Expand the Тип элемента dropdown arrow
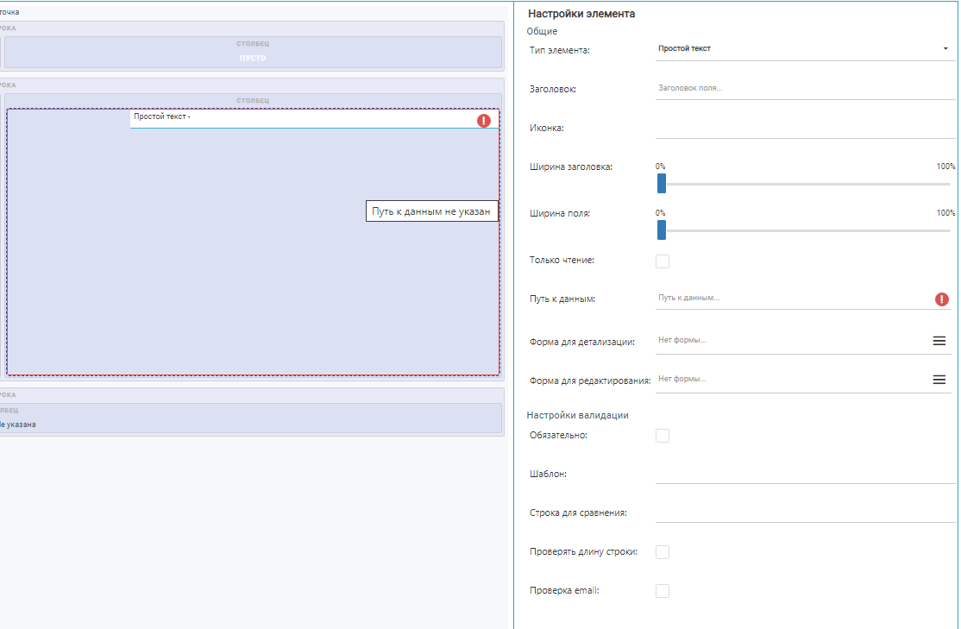This screenshot has width=961, height=629. [x=945, y=49]
